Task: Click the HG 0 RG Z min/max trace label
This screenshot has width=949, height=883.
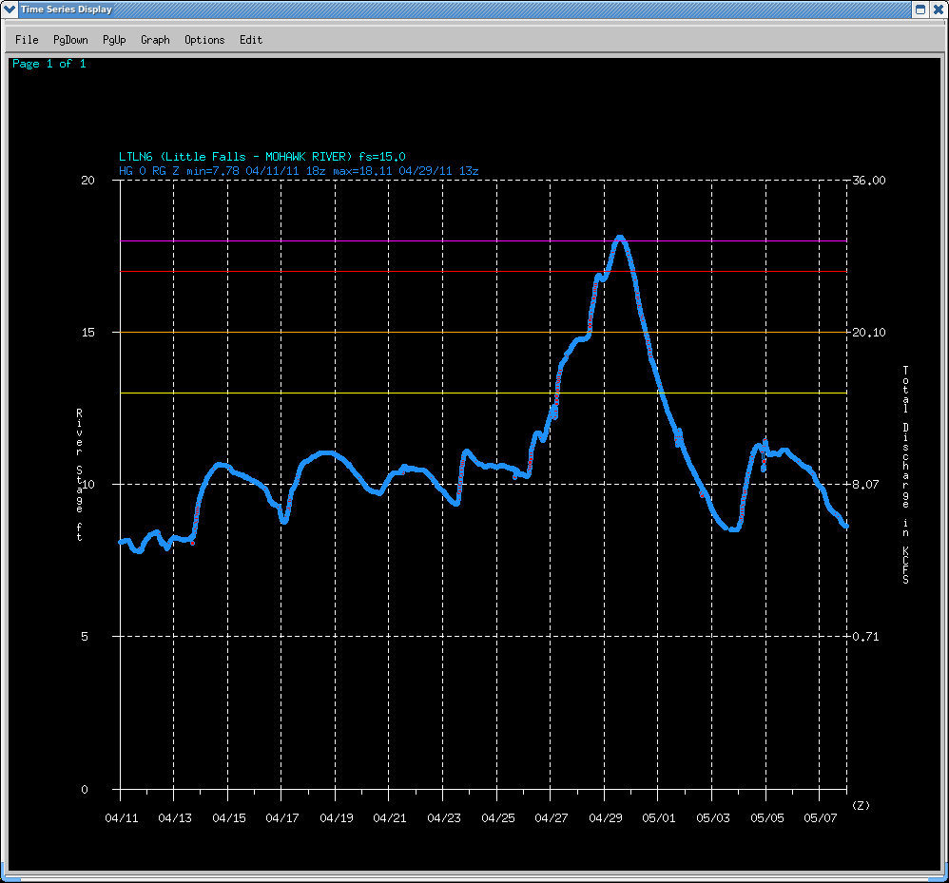Action: tap(299, 171)
